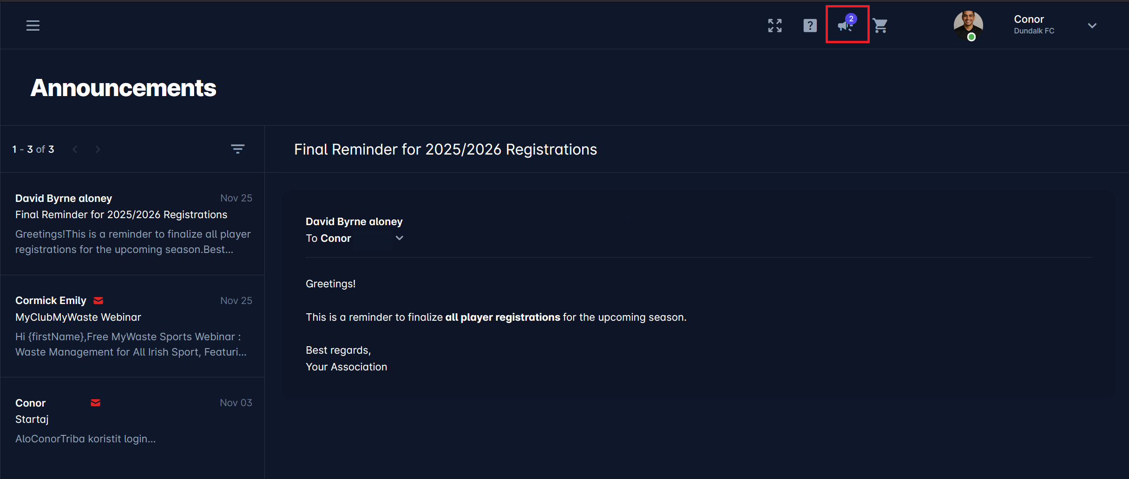Click the Announcements page heading
This screenshot has width=1129, height=479.
[x=123, y=88]
